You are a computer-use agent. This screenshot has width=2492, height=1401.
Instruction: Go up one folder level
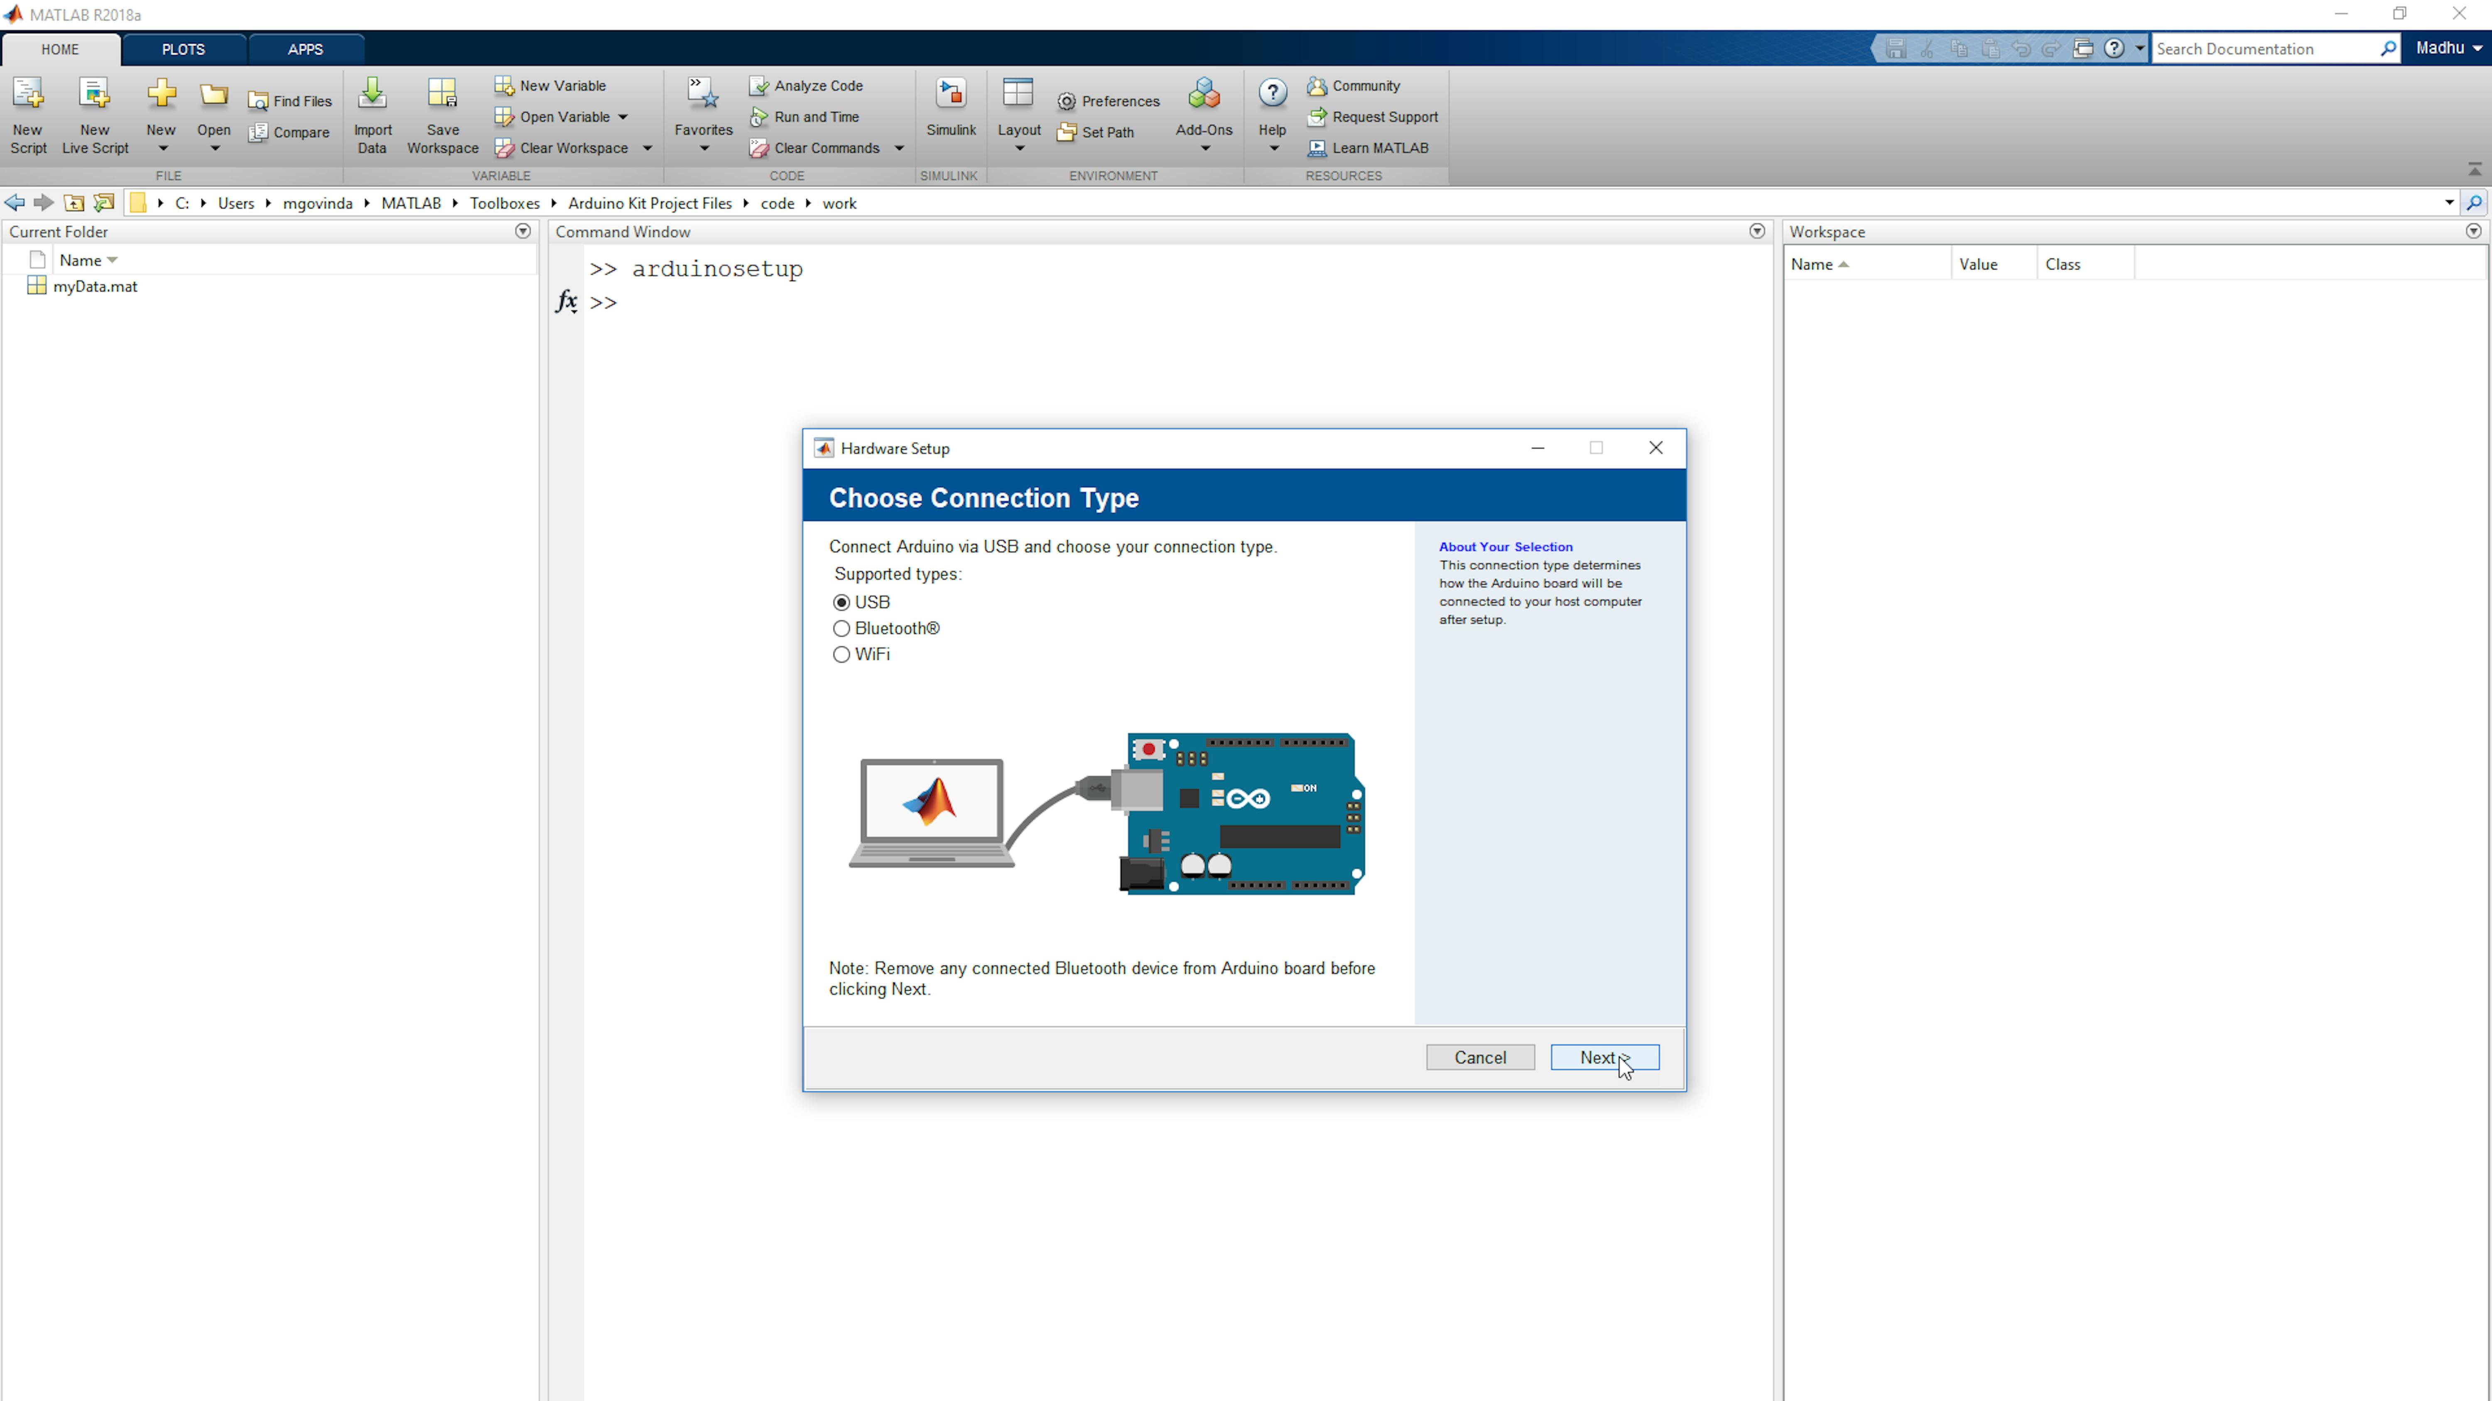click(74, 203)
